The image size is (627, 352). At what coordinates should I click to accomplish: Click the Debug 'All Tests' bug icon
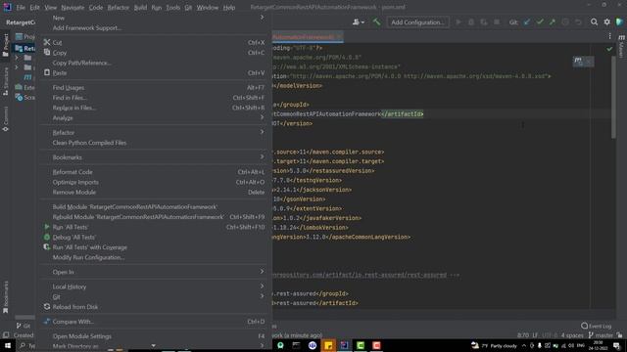coord(47,237)
